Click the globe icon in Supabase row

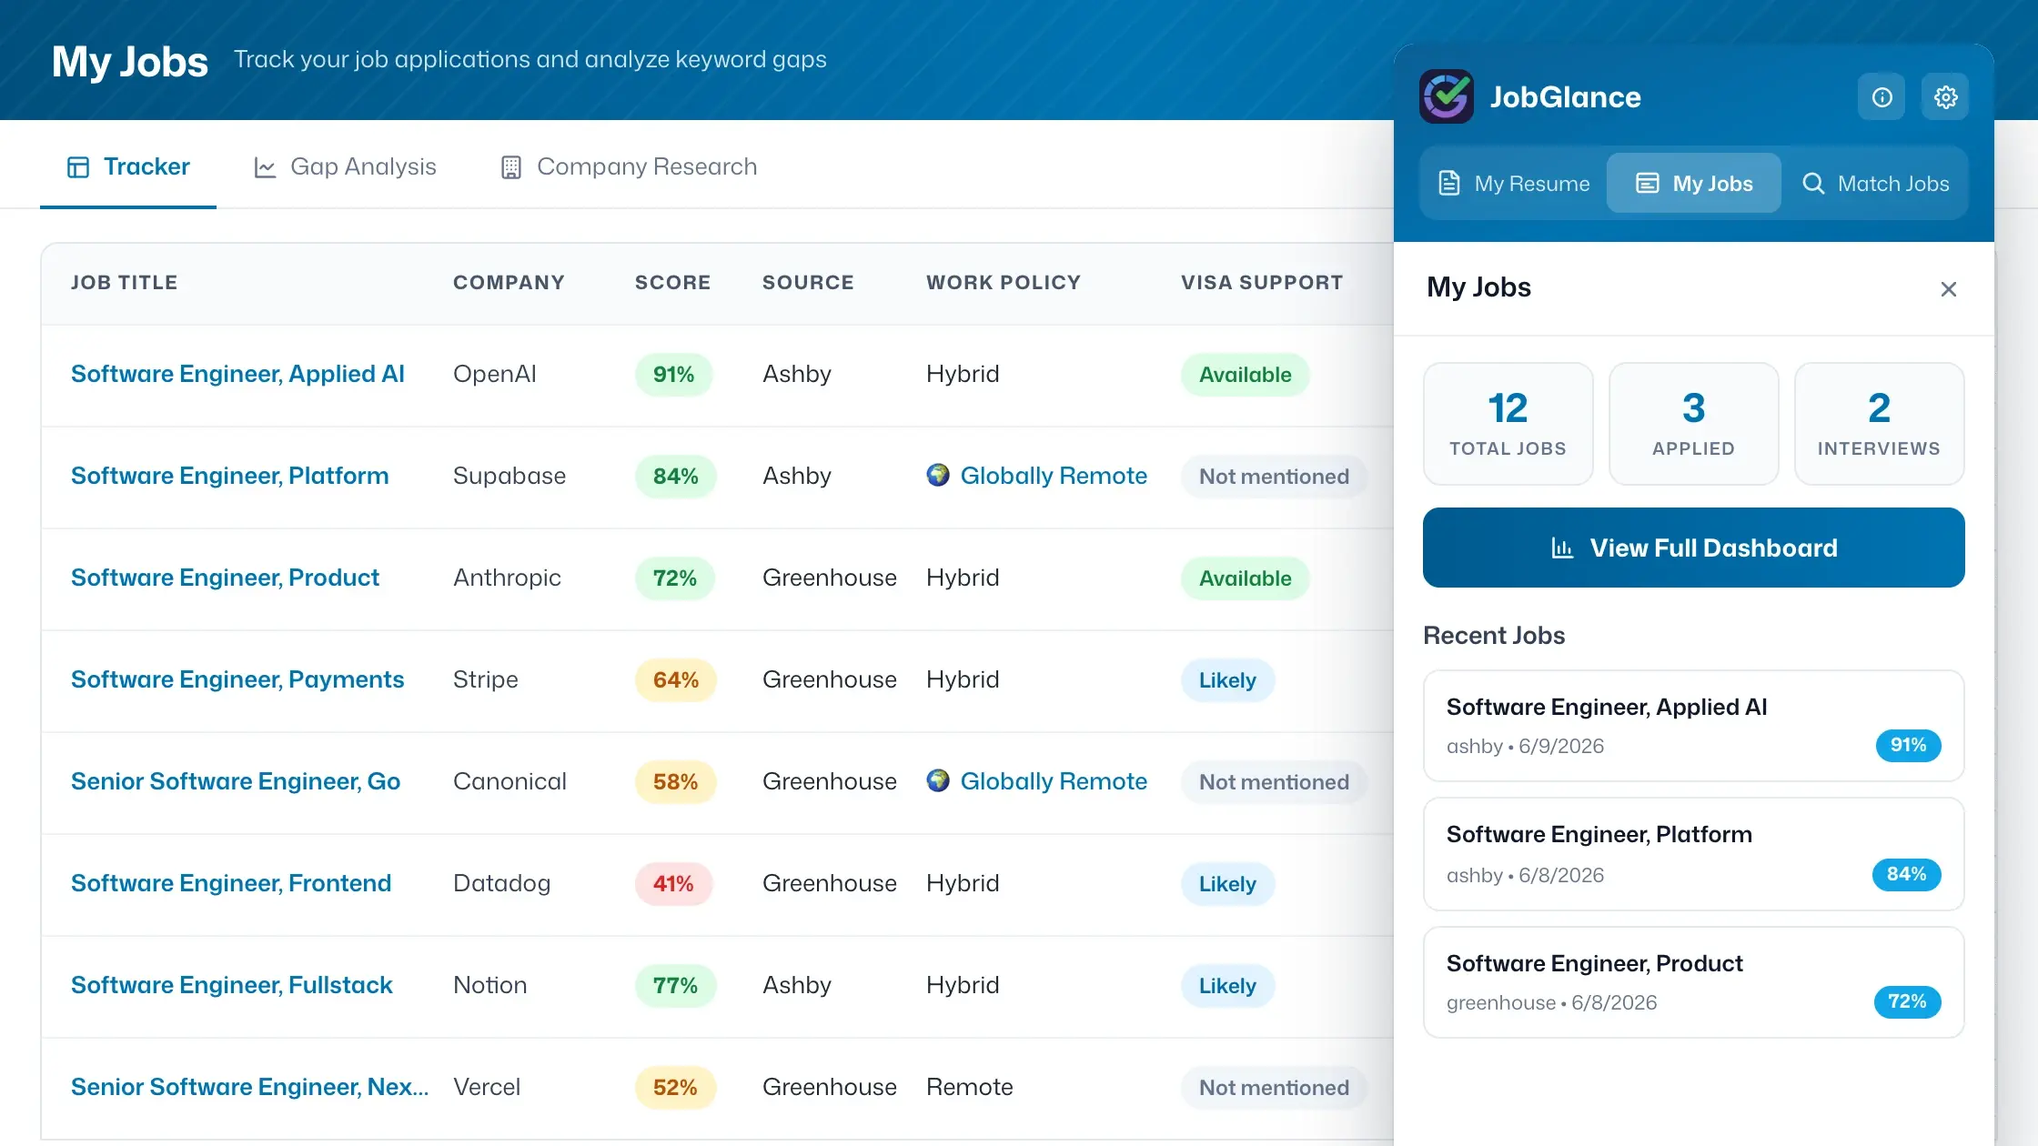[938, 475]
